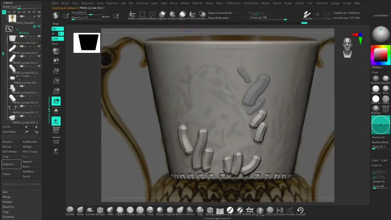The width and height of the screenshot is (391, 220).
Task: Select the Standard brush in bottom shelf
Action: coord(70,211)
